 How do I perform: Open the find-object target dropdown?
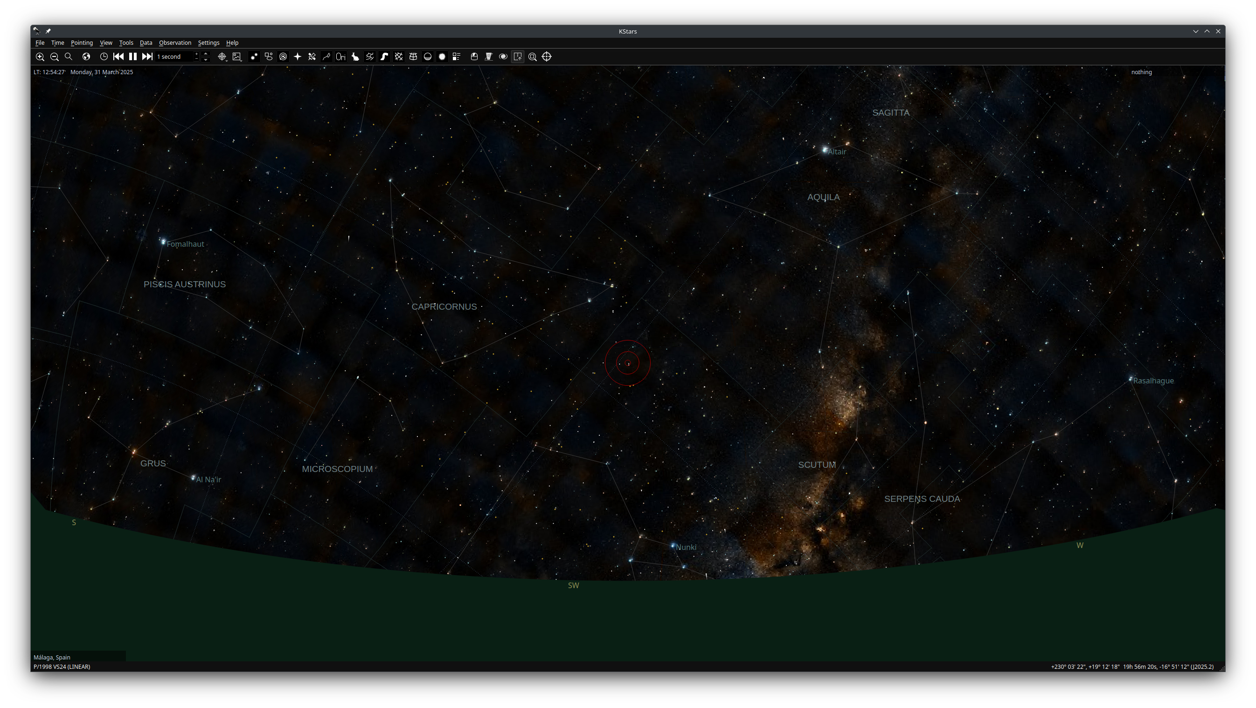[x=222, y=56]
